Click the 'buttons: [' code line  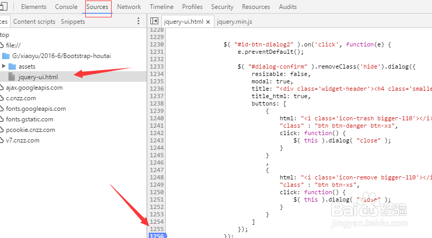(269, 104)
